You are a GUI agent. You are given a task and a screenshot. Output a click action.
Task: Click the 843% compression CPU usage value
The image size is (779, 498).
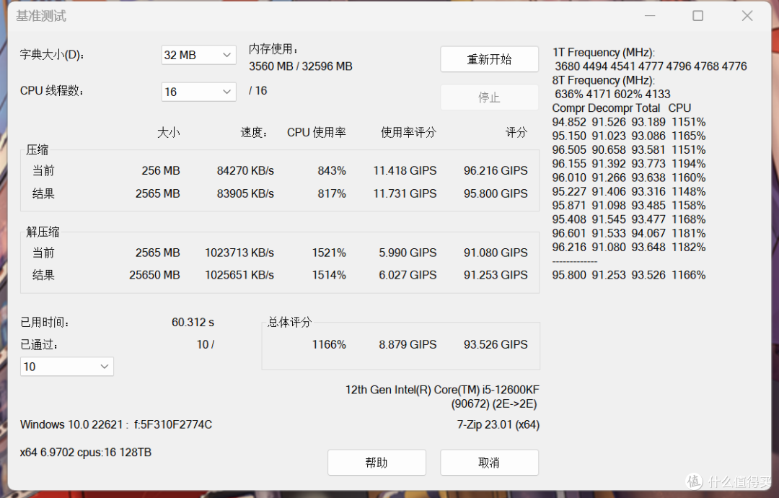(x=332, y=170)
